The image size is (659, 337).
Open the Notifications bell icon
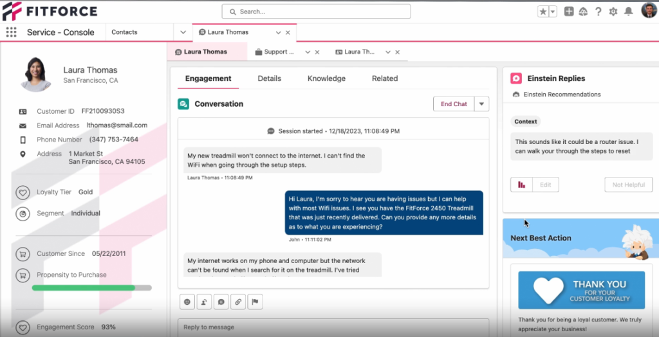628,12
